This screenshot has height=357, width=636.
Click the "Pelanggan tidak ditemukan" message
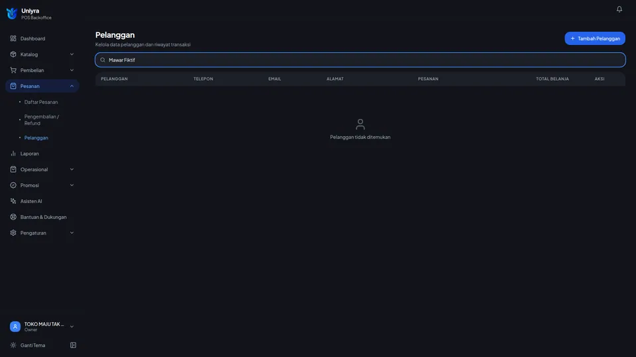pyautogui.click(x=360, y=138)
